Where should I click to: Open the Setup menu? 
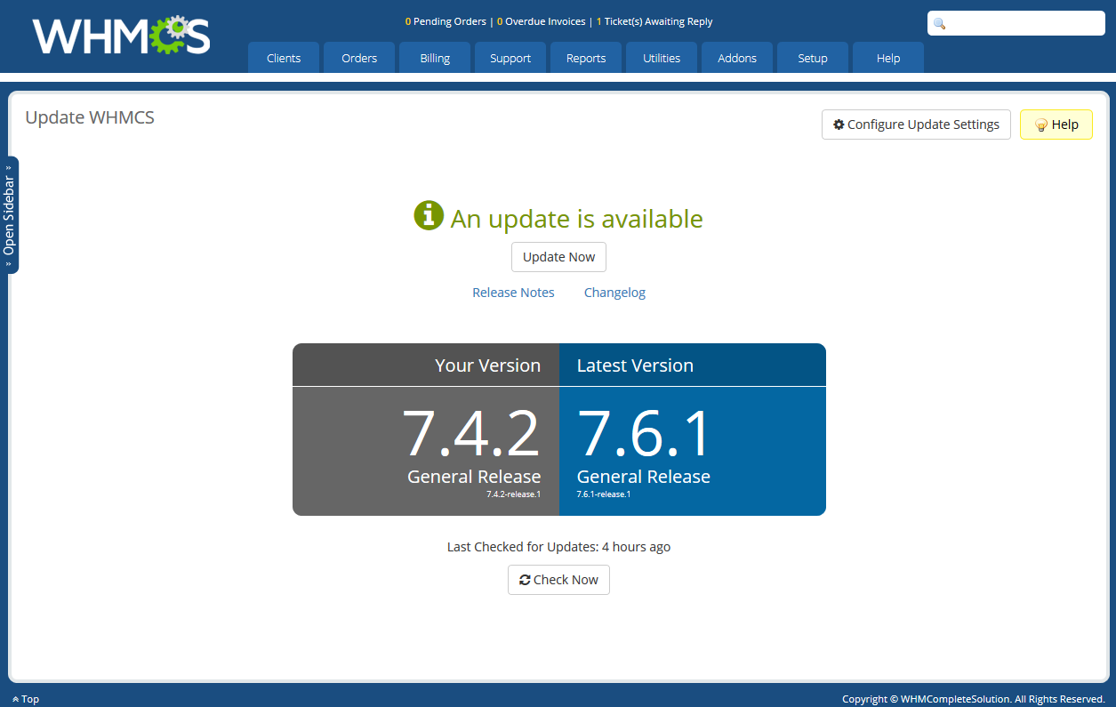[813, 58]
